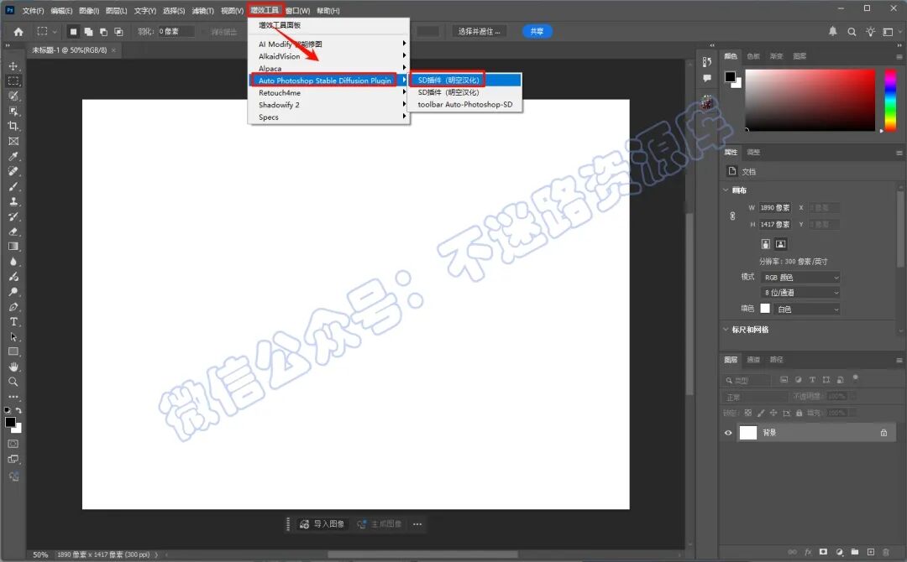Image resolution: width=907 pixels, height=562 pixels.
Task: Select the Brush tool
Action: [13, 186]
